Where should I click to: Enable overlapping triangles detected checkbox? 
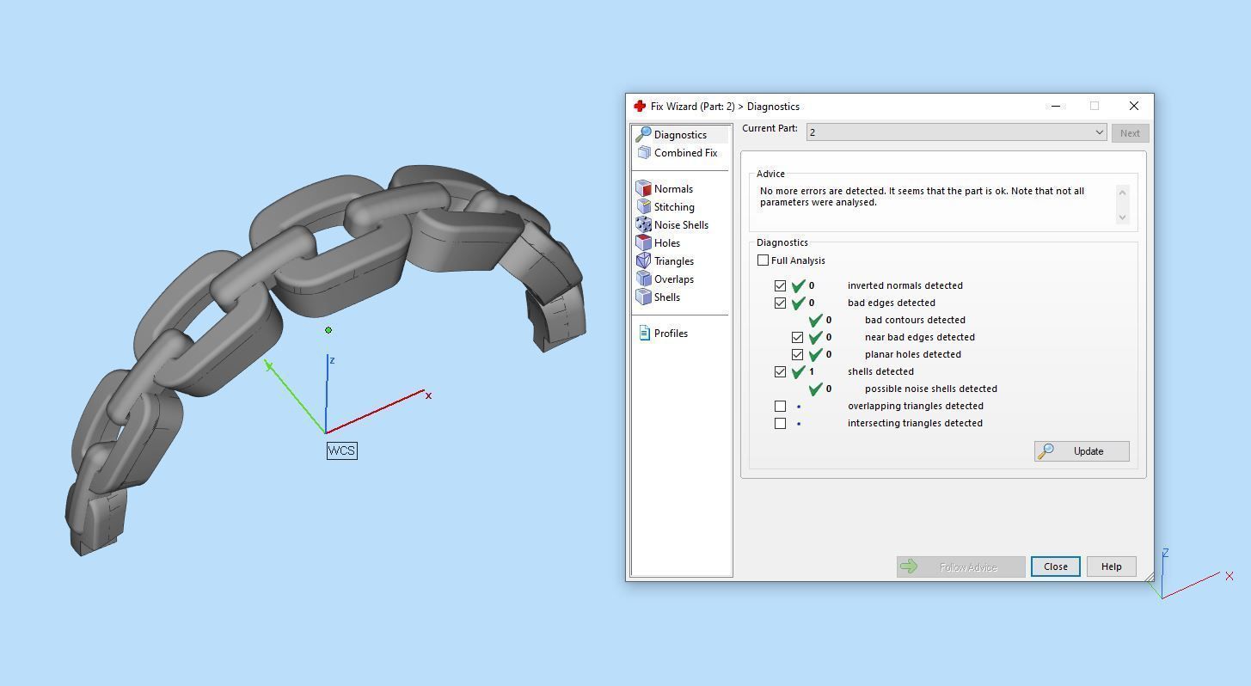[x=780, y=406]
